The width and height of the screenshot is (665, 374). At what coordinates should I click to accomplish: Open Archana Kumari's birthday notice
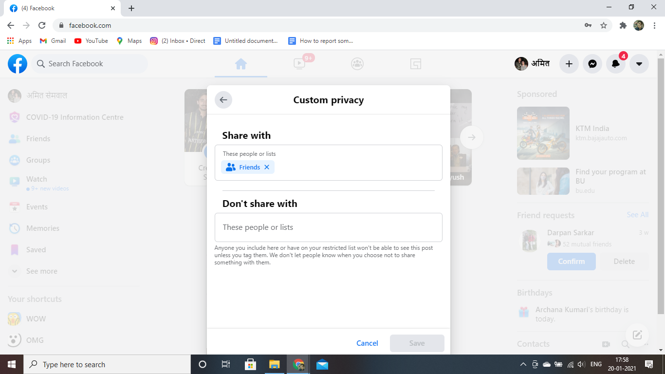tap(583, 314)
